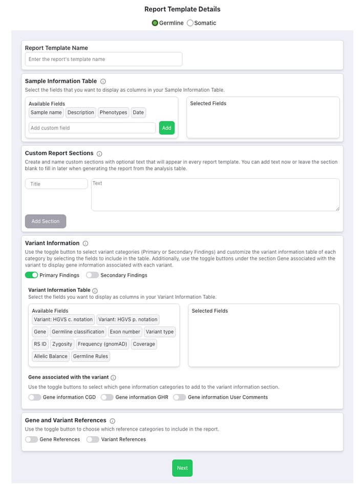
Task: Add Variant: HGVS c. notation field
Action: click(63, 319)
